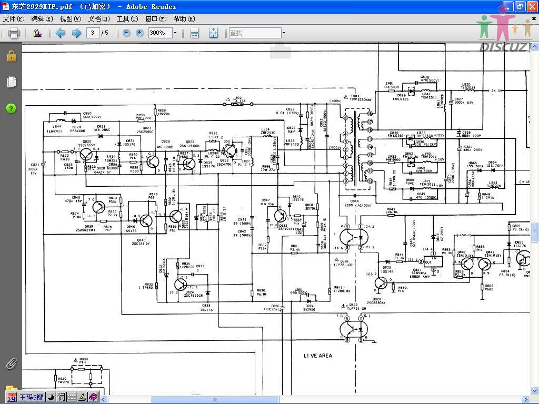This screenshot has width=539, height=404.
Task: Click the horizontal scrollbar thumb
Action: point(215,399)
